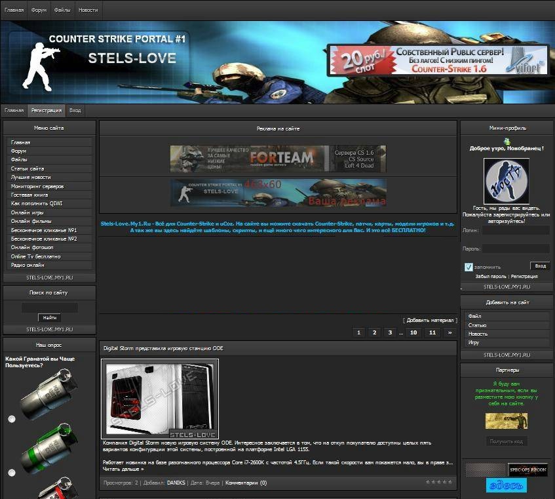Image resolution: width=555 pixels, height=499 pixels.
Task: Go to page 10 in pagination
Action: pyautogui.click(x=413, y=332)
